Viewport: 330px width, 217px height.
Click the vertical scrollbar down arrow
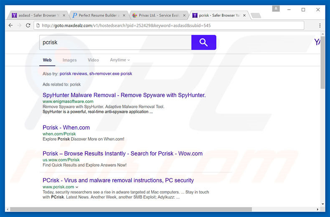point(322,204)
